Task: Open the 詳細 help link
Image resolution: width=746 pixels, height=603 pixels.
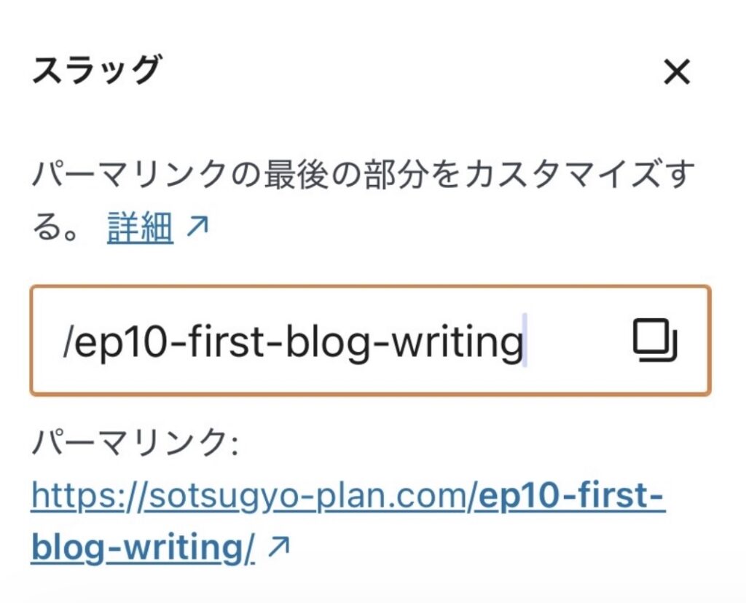Action: [140, 227]
